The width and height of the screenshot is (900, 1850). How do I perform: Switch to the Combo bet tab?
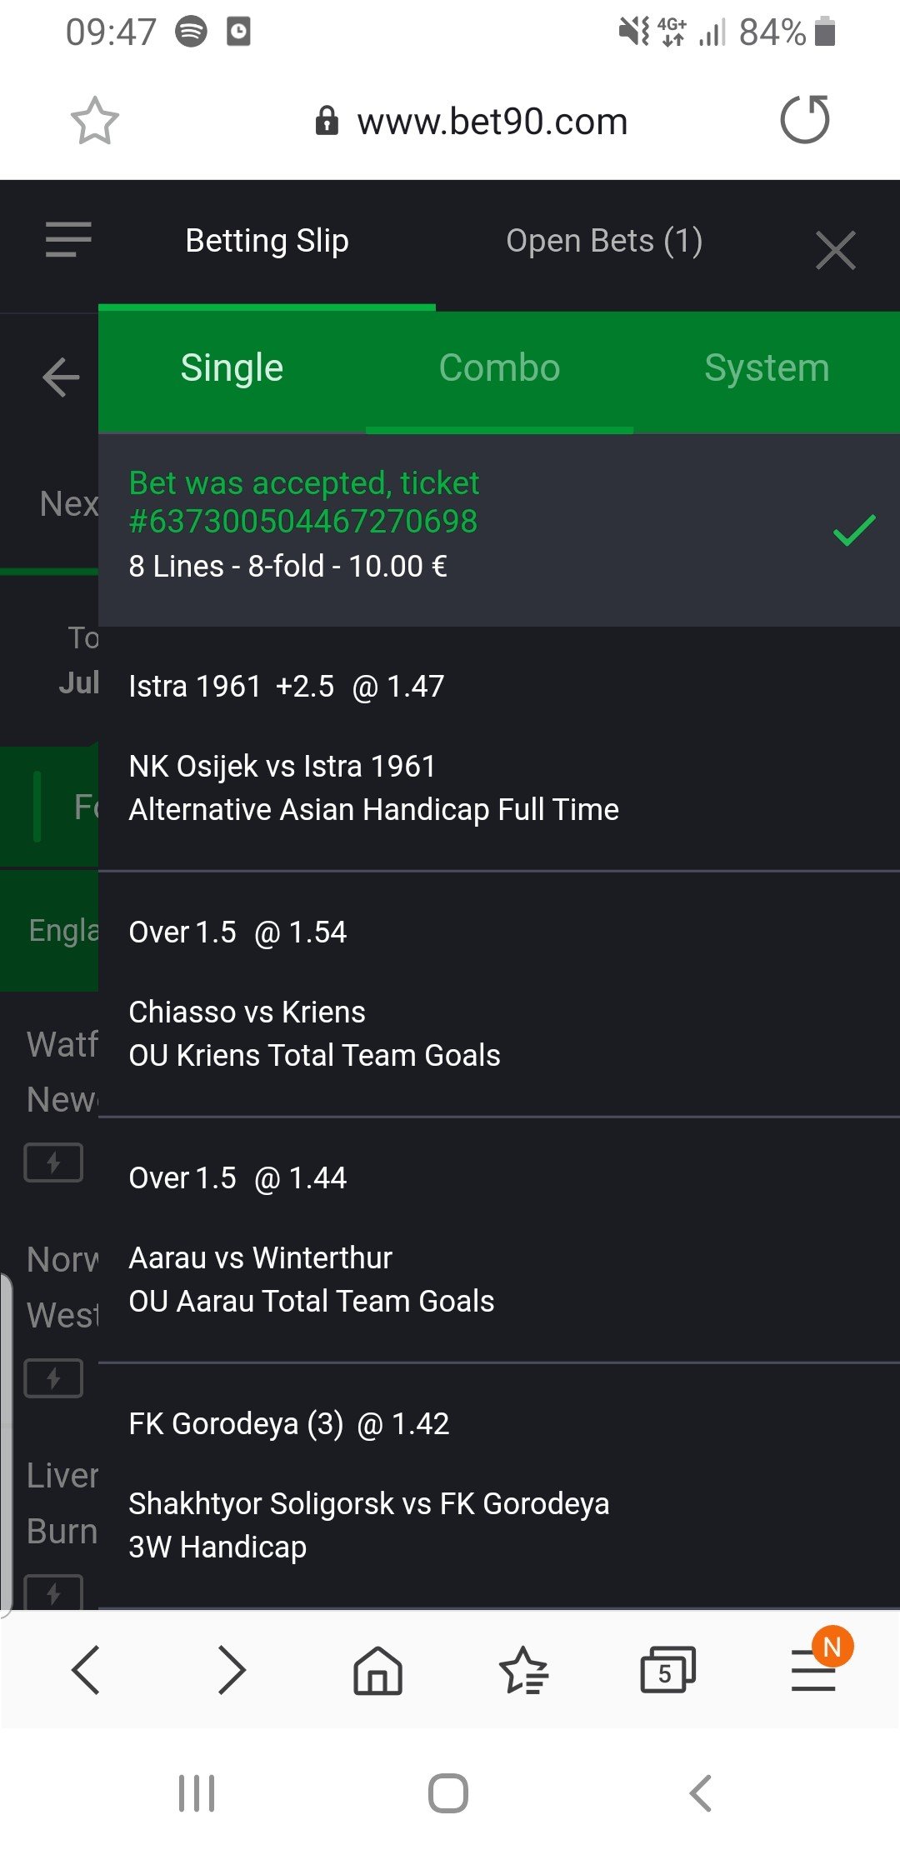[499, 368]
